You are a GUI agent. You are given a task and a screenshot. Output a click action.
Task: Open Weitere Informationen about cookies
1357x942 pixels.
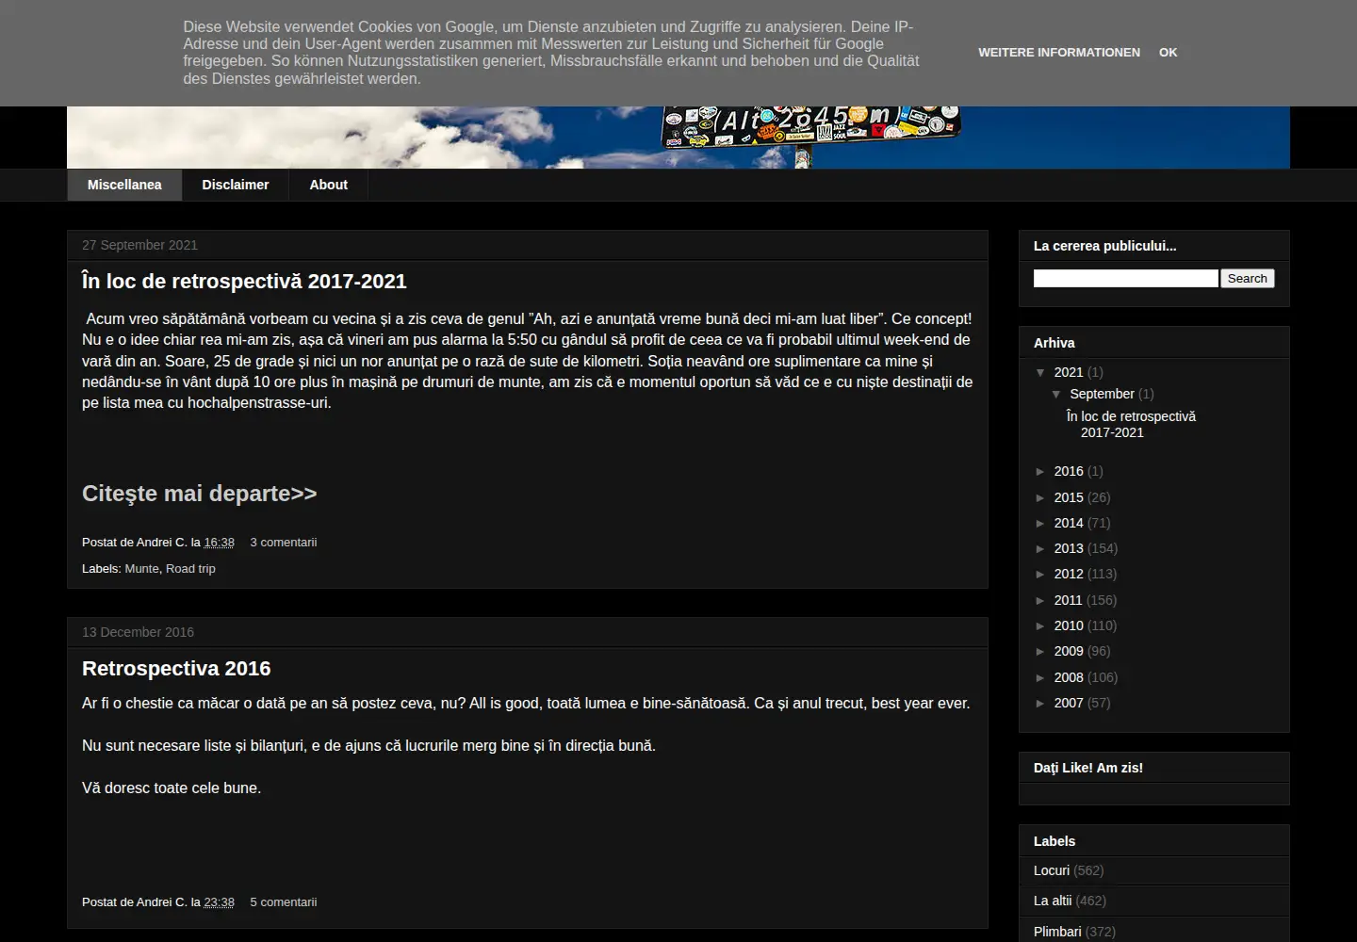(1059, 53)
